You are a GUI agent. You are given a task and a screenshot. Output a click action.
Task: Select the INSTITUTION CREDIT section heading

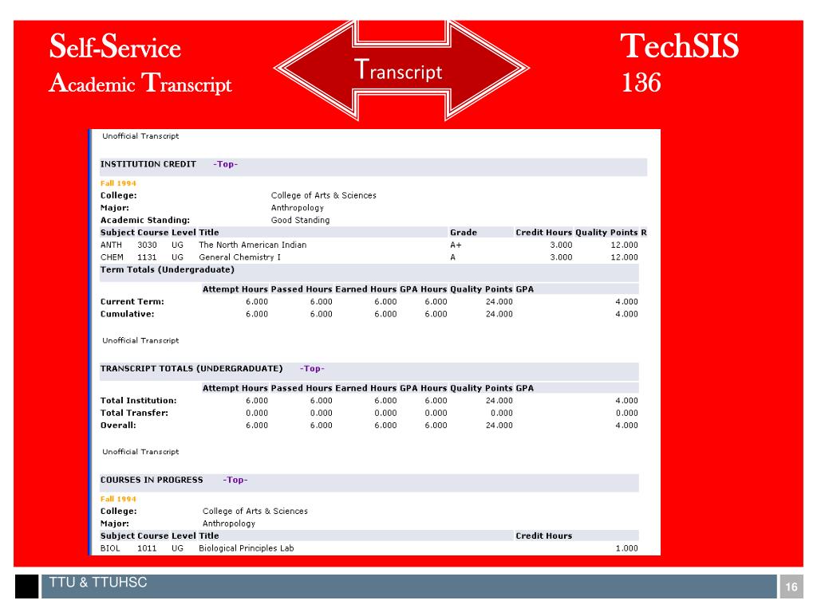[x=148, y=164]
